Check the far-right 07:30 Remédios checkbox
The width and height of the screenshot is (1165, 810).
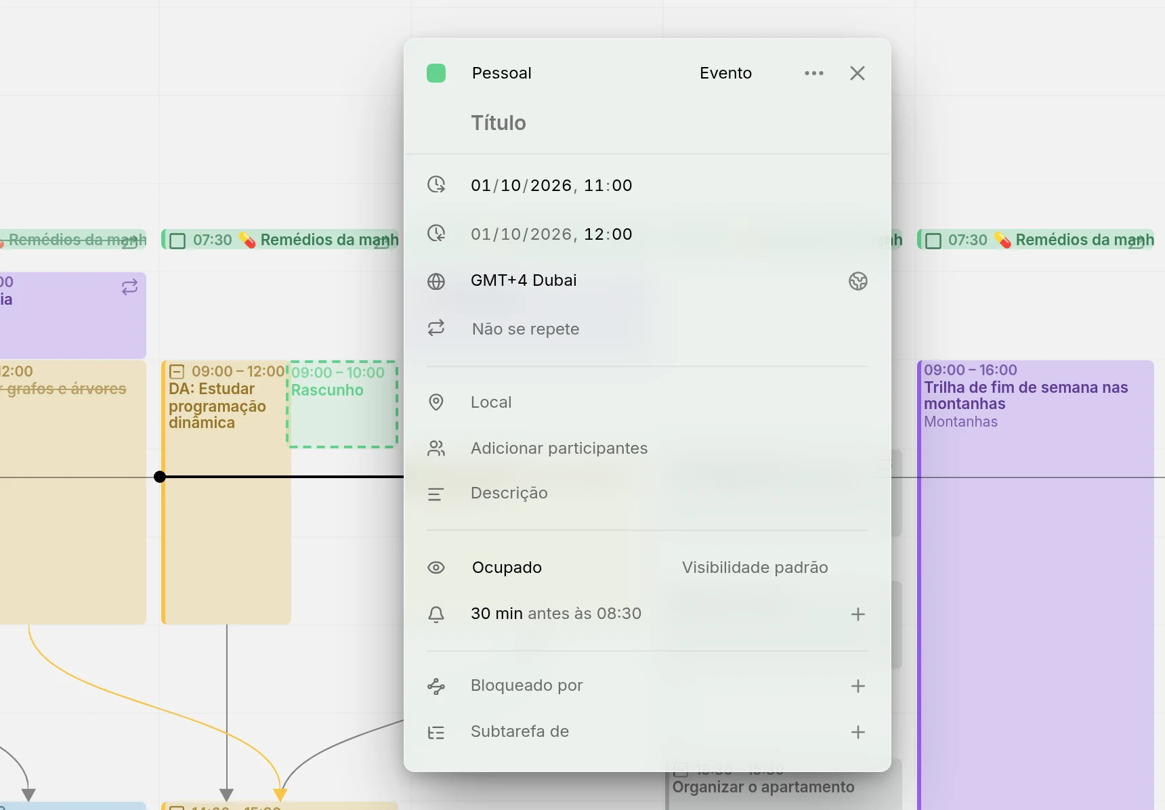[933, 240]
